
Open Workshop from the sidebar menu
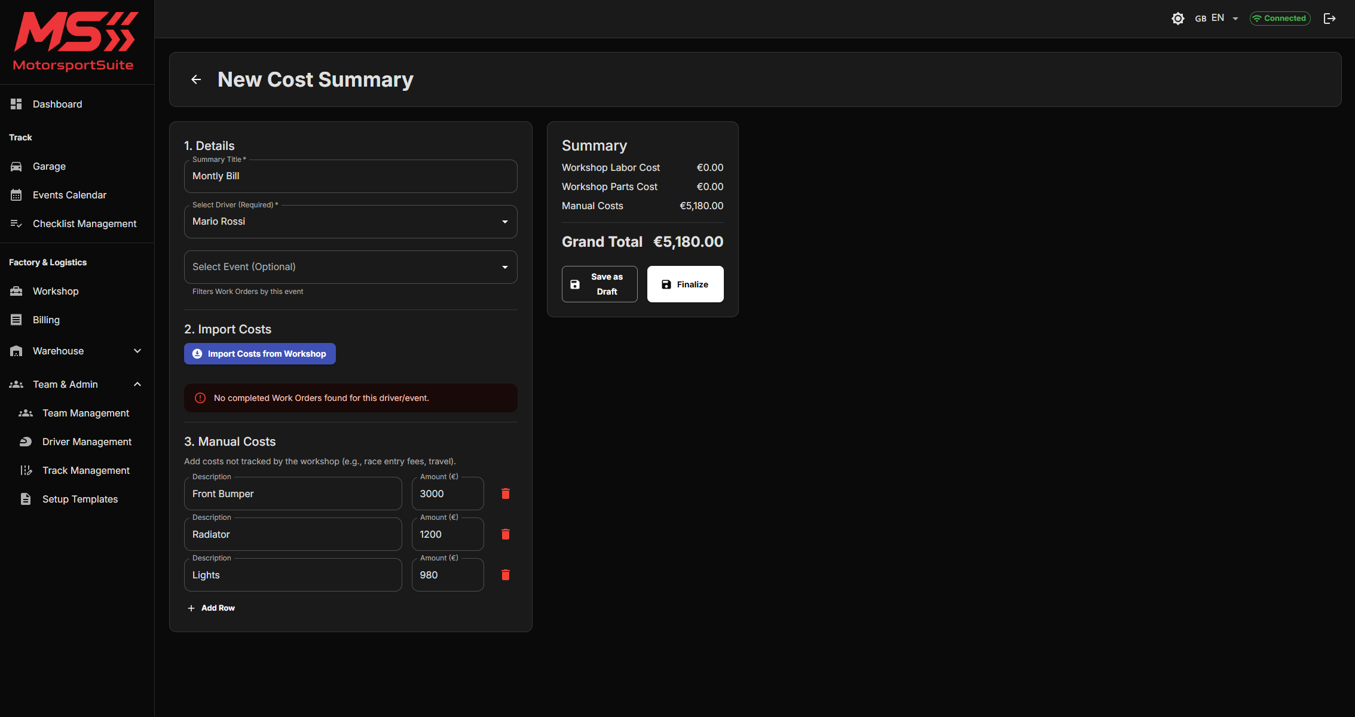(56, 291)
